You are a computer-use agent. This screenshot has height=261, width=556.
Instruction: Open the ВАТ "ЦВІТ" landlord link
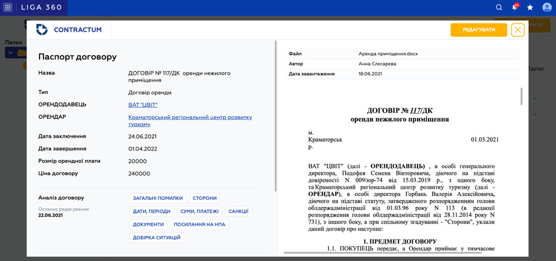tap(143, 104)
